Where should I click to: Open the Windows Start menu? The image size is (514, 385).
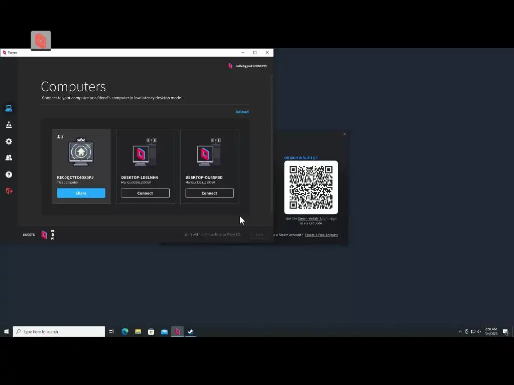pyautogui.click(x=6, y=332)
